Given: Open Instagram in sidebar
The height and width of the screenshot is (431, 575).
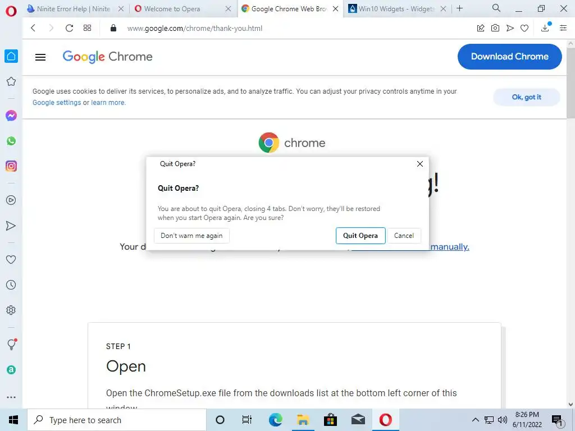Looking at the screenshot, I should click(x=11, y=166).
